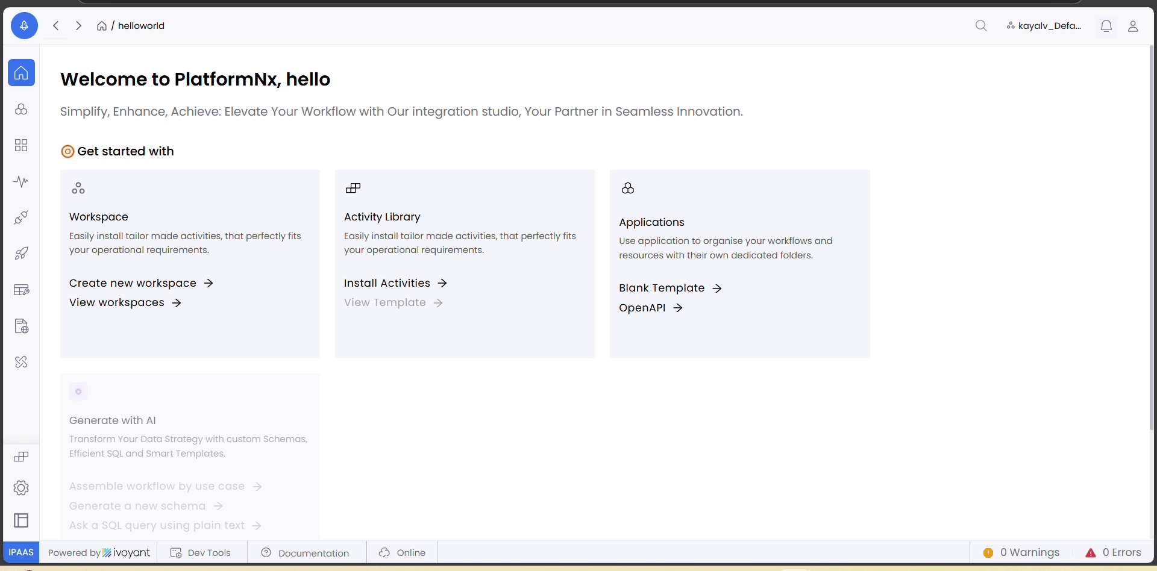Open Dev Tools in status bar

[201, 553]
